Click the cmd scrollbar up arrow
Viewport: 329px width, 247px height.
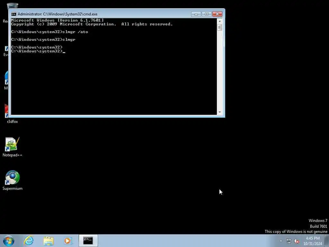(220, 21)
